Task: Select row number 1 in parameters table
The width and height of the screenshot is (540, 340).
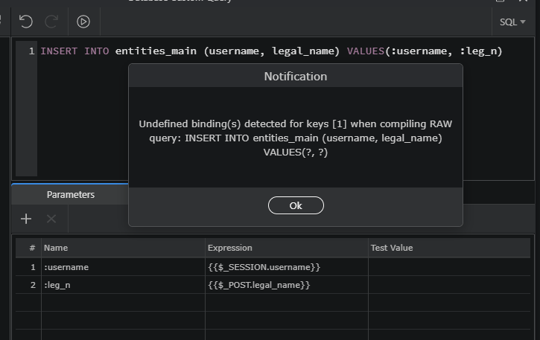Action: [28, 267]
